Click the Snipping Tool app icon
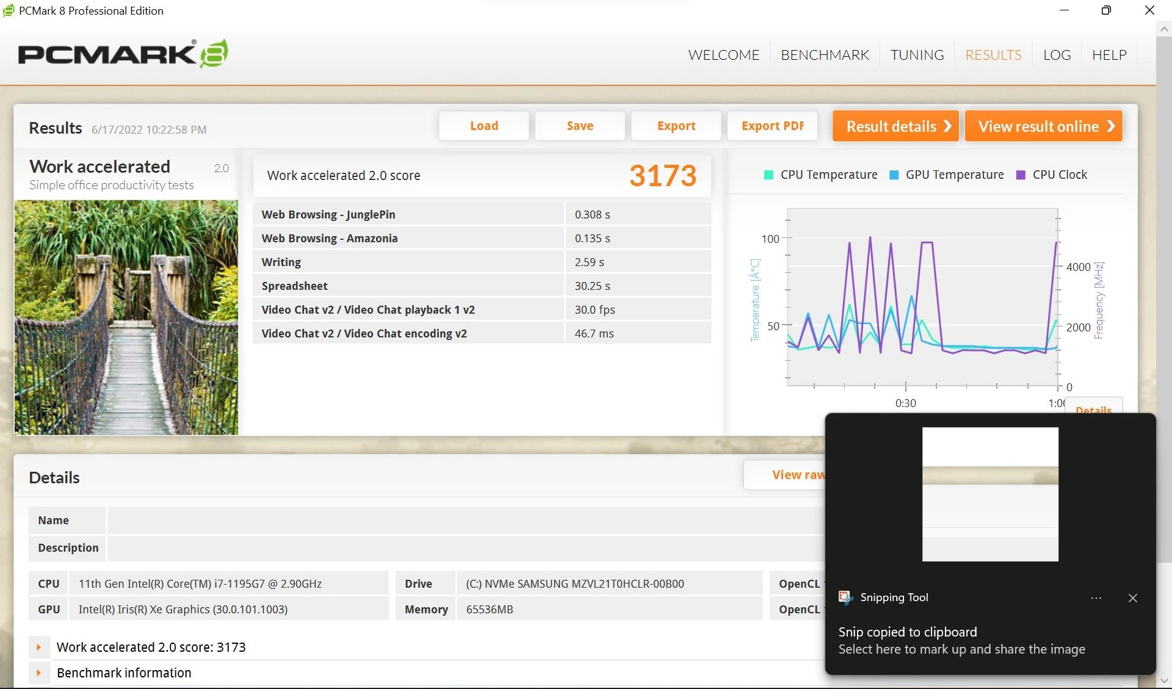Viewport: 1172px width, 689px height. coord(845,597)
